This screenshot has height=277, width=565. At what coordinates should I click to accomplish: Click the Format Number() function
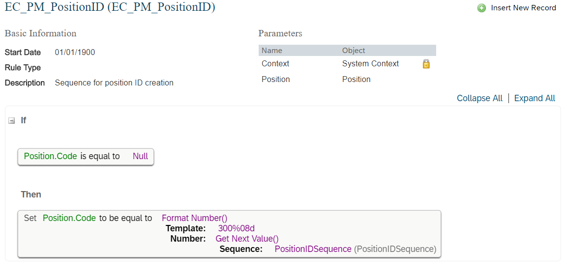(x=195, y=218)
